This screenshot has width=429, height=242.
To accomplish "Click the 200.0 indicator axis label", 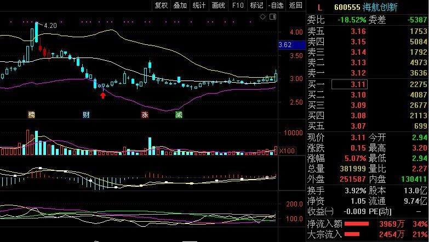I will [294, 204].
